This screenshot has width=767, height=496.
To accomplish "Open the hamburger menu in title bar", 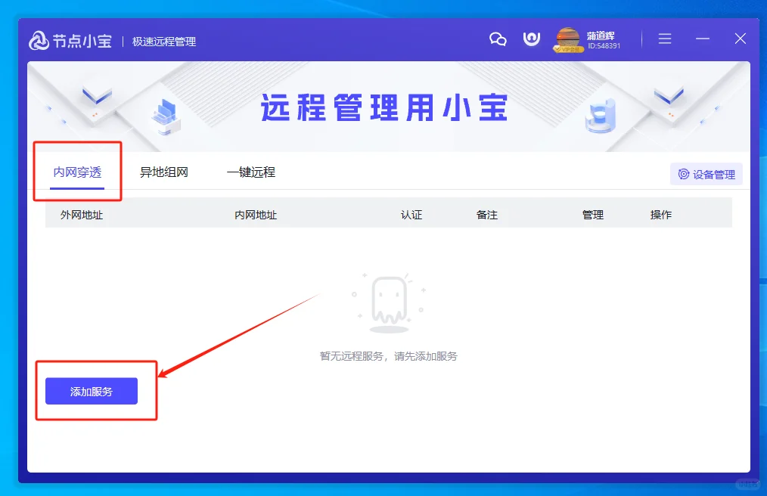I will tap(665, 39).
